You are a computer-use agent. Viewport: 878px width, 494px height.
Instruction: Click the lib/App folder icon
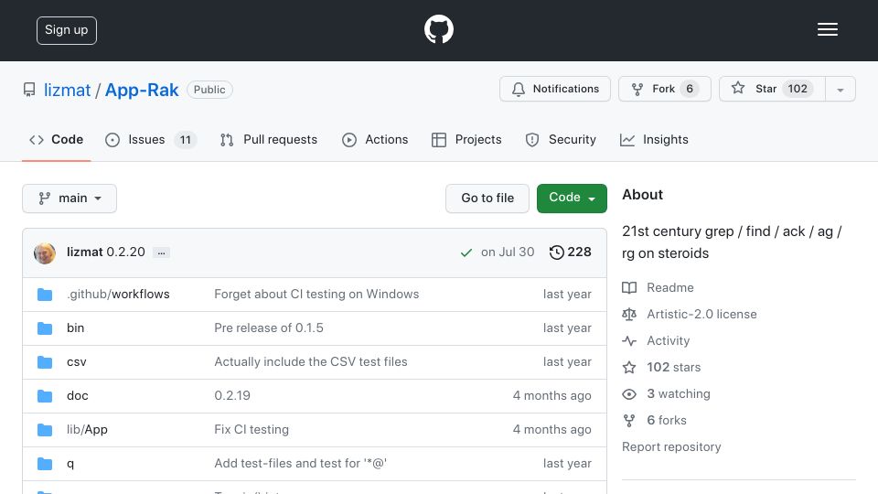[45, 430]
